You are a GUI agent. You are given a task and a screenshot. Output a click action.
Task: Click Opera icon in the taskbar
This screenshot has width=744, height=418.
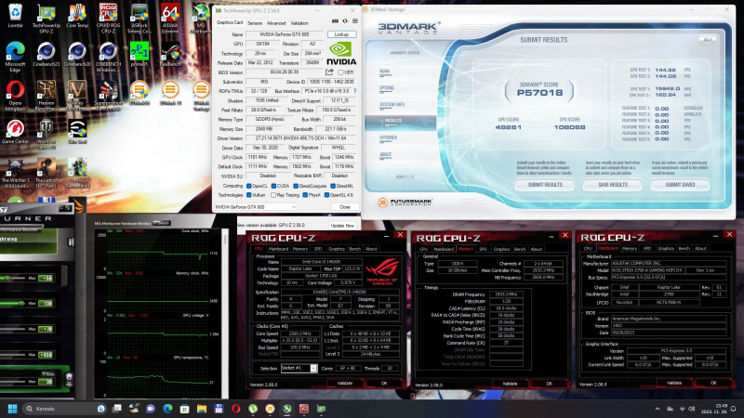[236, 409]
